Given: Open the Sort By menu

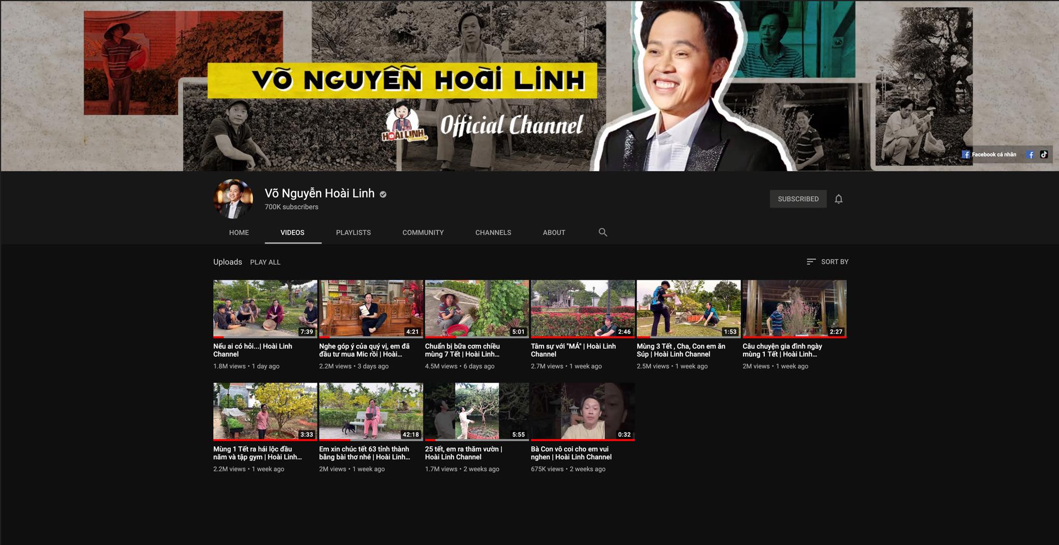Looking at the screenshot, I should pyautogui.click(x=827, y=262).
